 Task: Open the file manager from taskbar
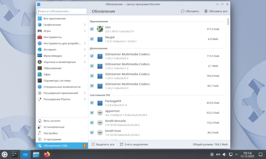[x=36, y=154]
